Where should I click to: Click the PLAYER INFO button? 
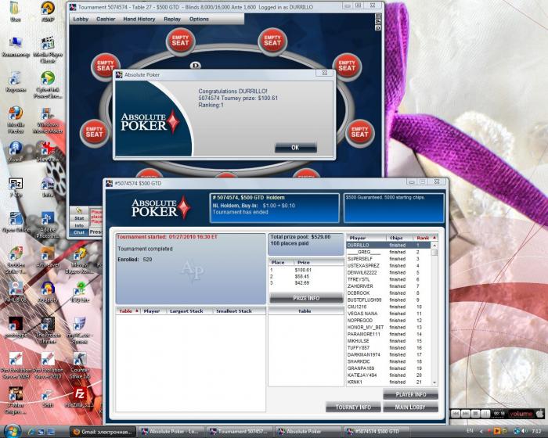tap(410, 394)
